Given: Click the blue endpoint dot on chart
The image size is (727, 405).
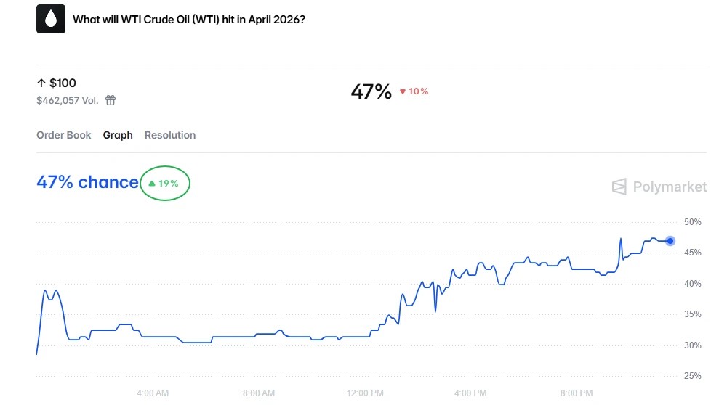Looking at the screenshot, I should pyautogui.click(x=670, y=241).
